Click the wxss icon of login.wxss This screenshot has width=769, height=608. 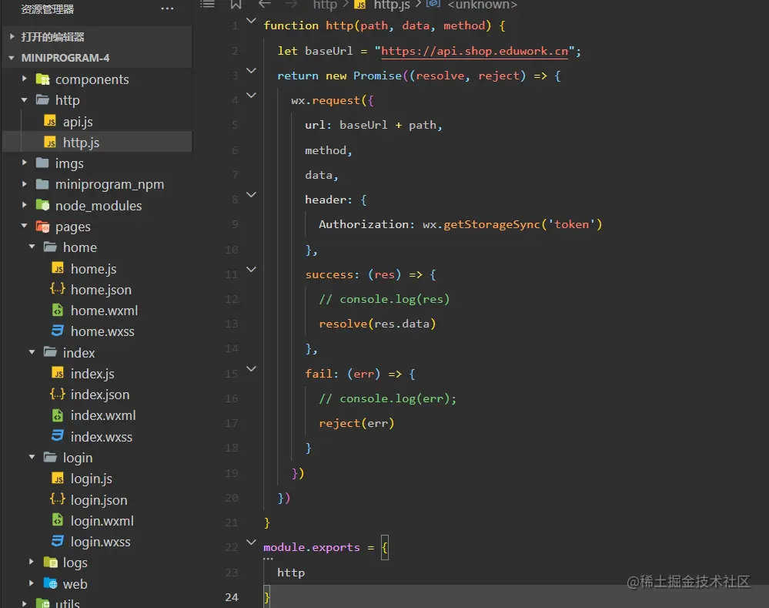(x=58, y=541)
